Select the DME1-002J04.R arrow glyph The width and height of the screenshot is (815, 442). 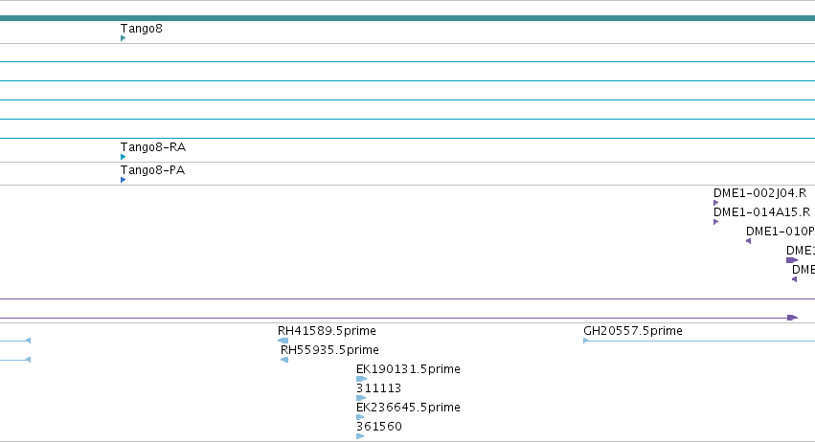[x=716, y=203]
